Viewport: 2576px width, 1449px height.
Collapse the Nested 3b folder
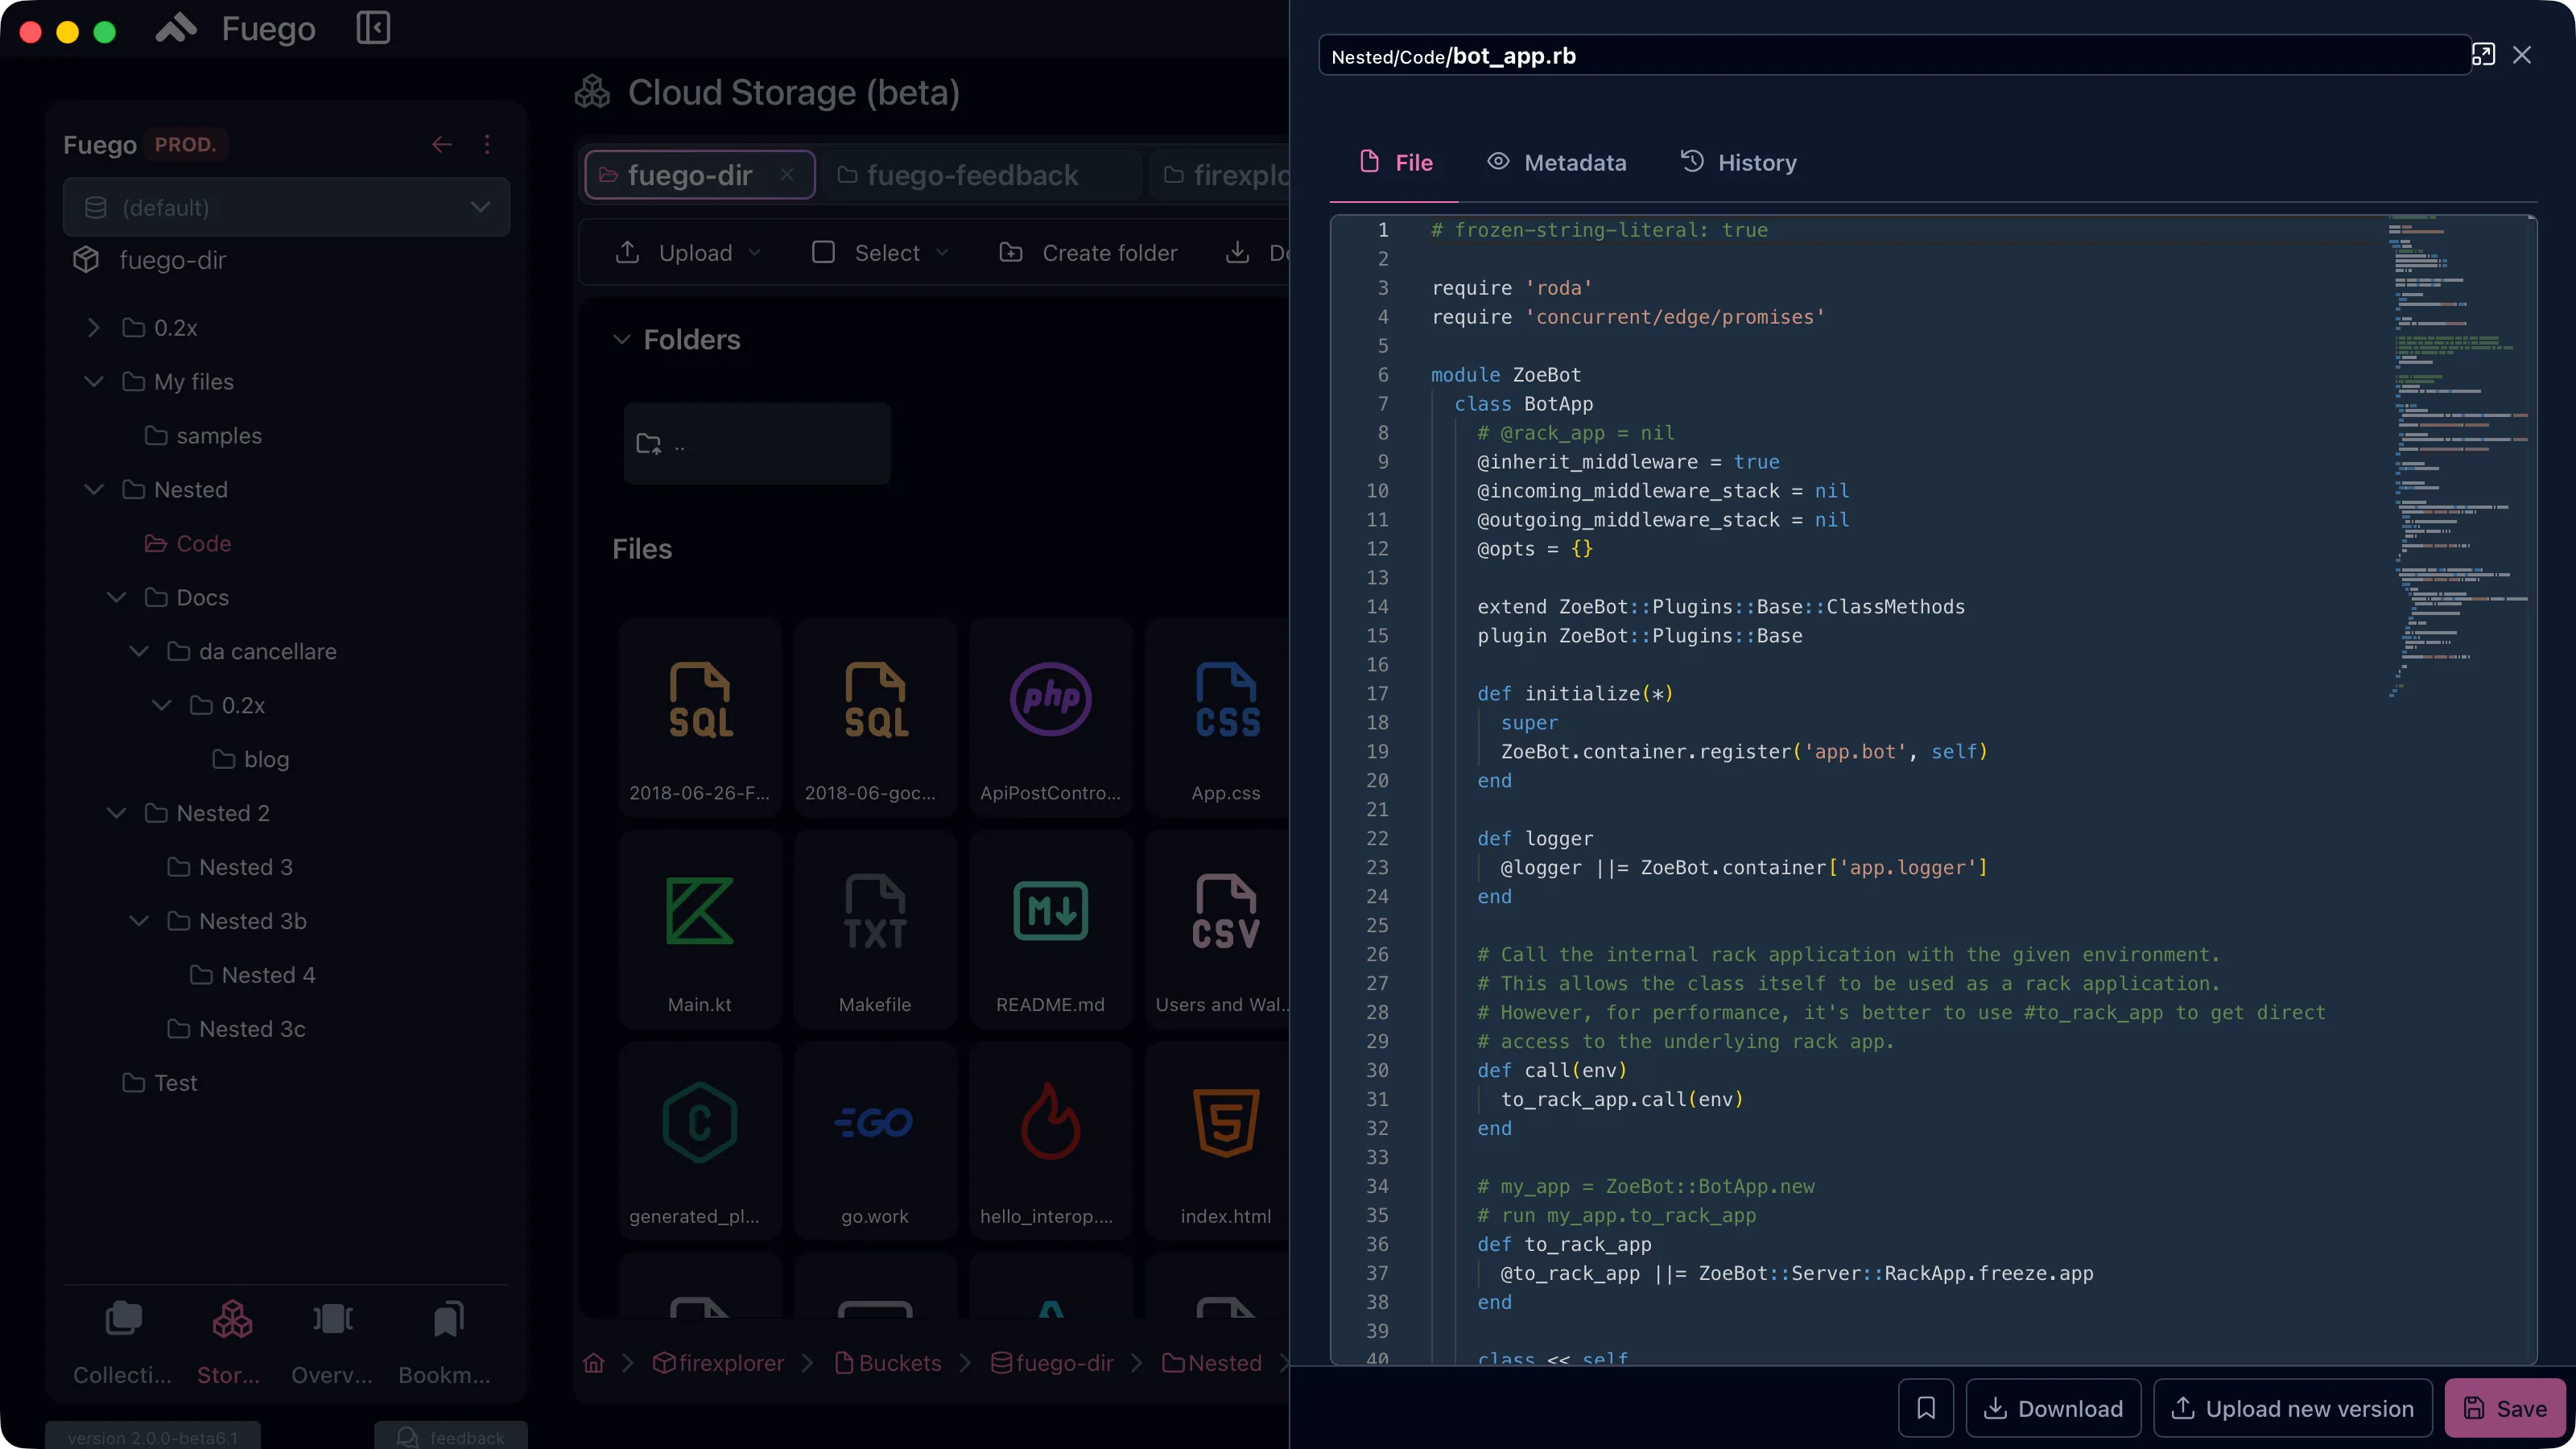(139, 922)
